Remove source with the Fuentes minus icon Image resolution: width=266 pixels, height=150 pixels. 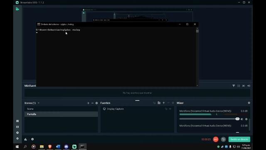[168, 103]
